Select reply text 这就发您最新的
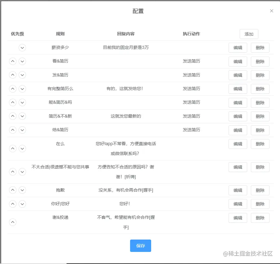Screen dimensions: 280x264 (x=126, y=116)
